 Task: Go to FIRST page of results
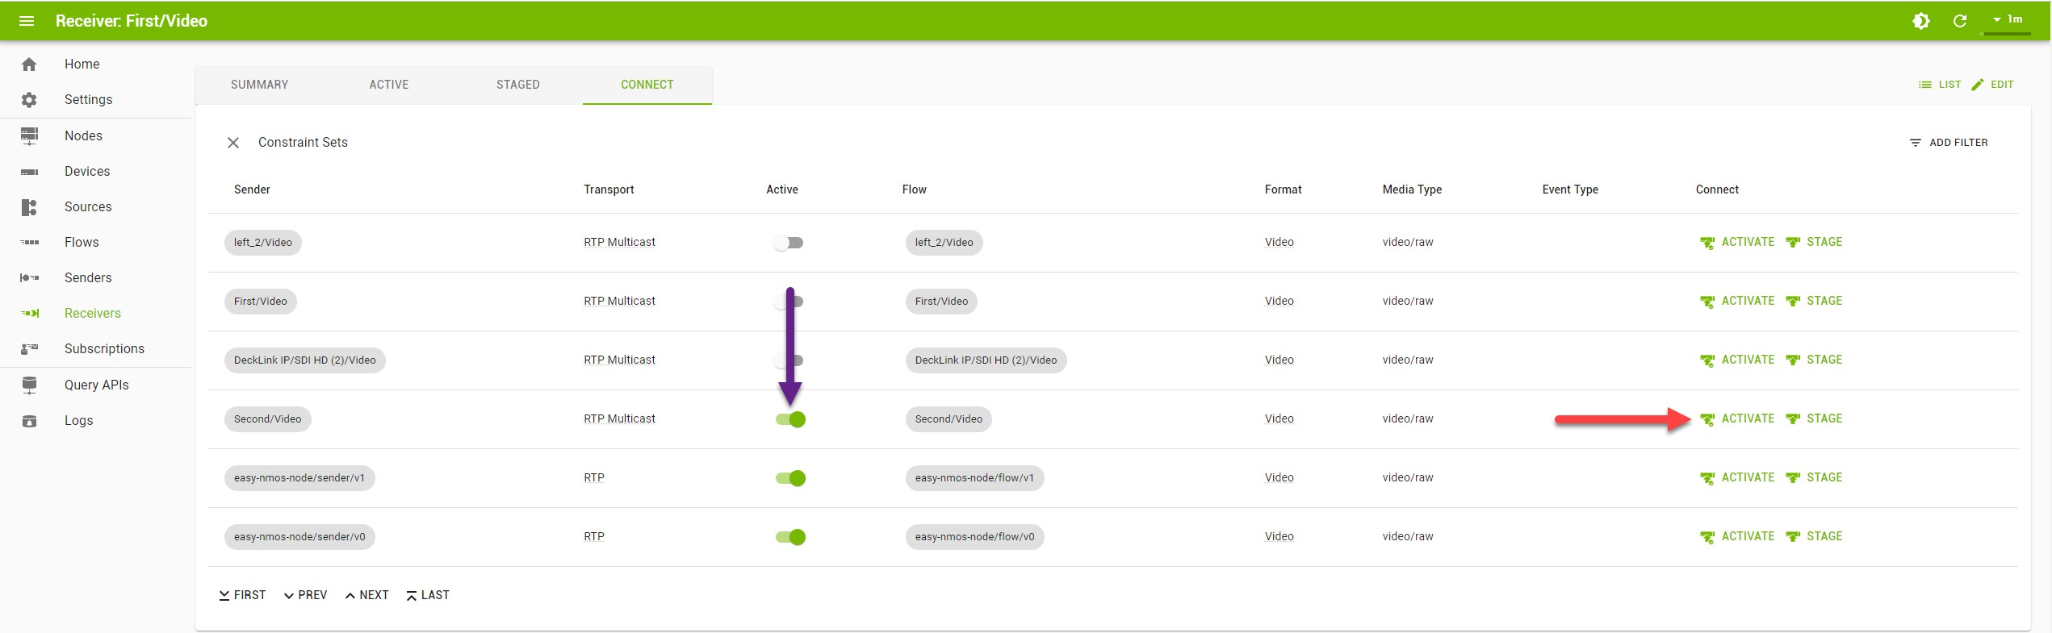(242, 595)
